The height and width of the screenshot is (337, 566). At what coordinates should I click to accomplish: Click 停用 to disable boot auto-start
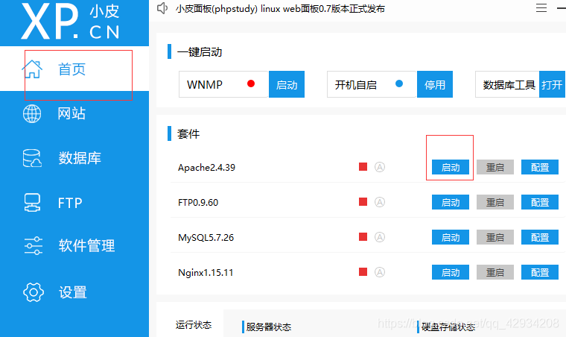pyautogui.click(x=435, y=84)
